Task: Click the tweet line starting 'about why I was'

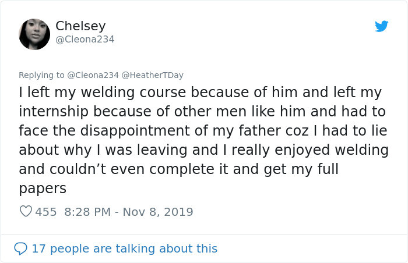Action: click(203, 150)
